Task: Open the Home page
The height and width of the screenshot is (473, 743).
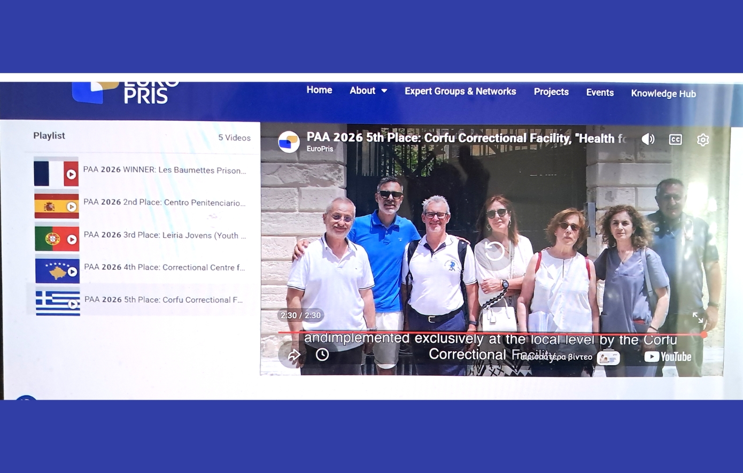Action: pyautogui.click(x=319, y=90)
